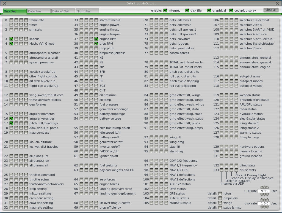Toggle the enable cockpit display checkbox

click(x=231, y=10)
